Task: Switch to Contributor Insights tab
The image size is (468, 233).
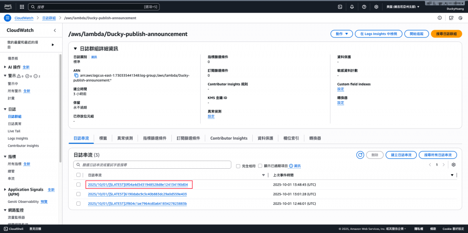Action: click(229, 138)
